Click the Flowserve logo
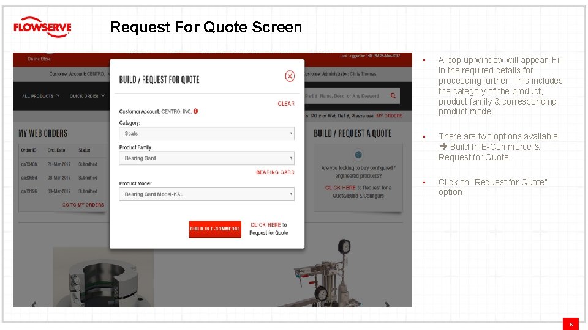The width and height of the screenshot is (588, 330). click(x=42, y=27)
